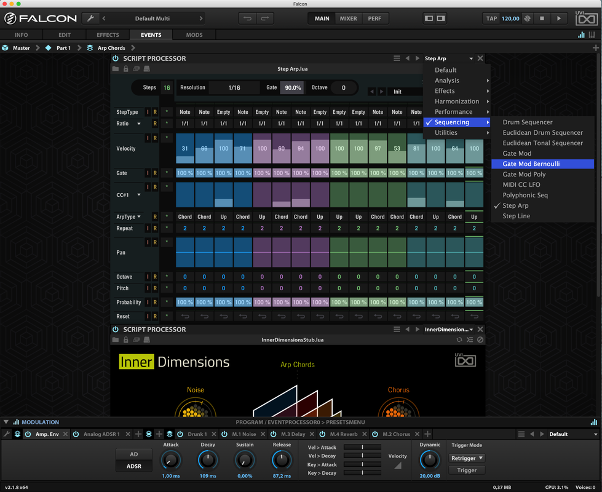
Task: Open script editor icon in InnerDimensions processor
Action: click(470, 339)
